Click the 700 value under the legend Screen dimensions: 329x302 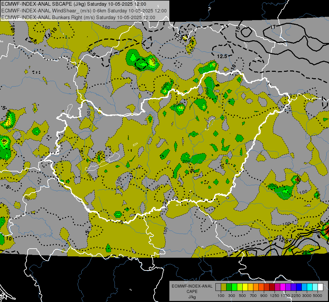253,296
